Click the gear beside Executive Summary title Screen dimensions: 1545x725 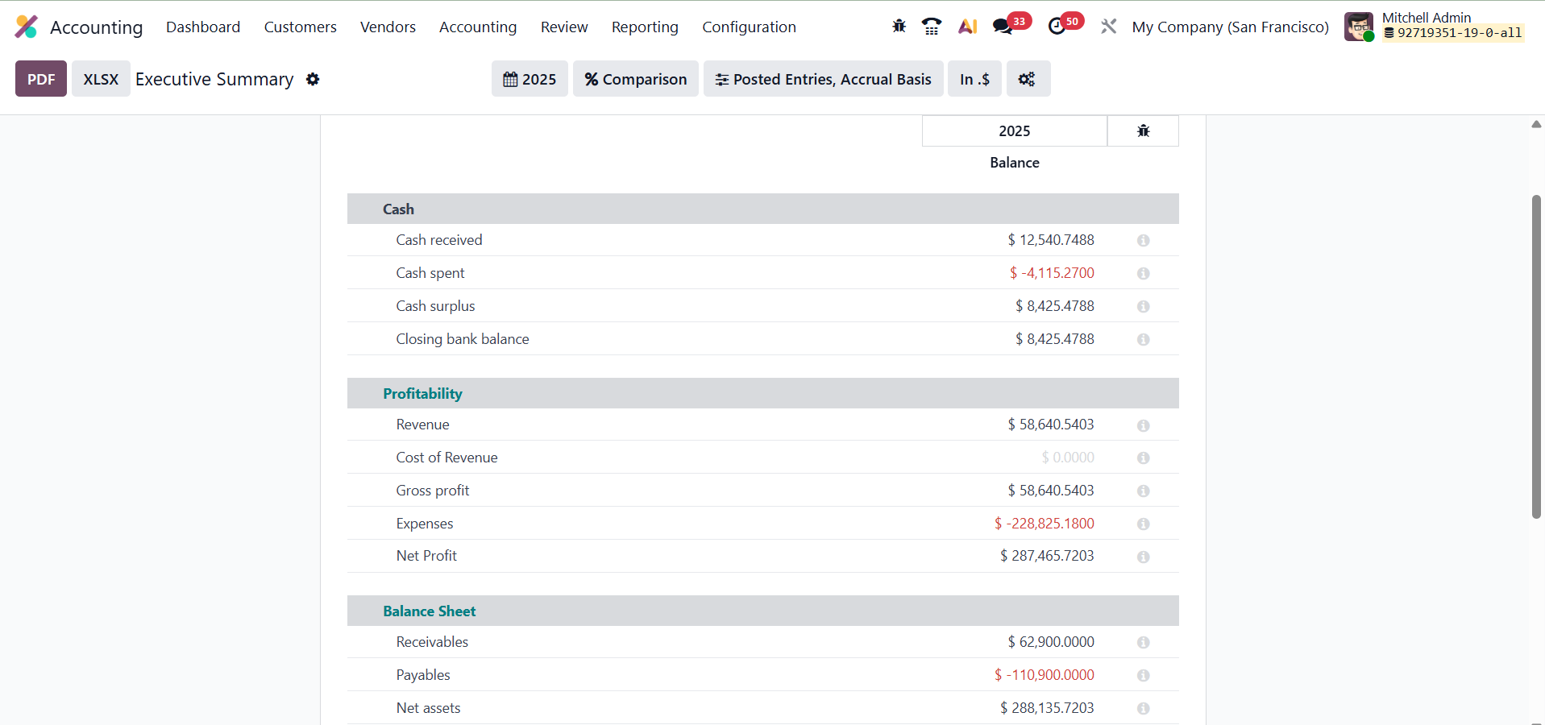pos(313,79)
